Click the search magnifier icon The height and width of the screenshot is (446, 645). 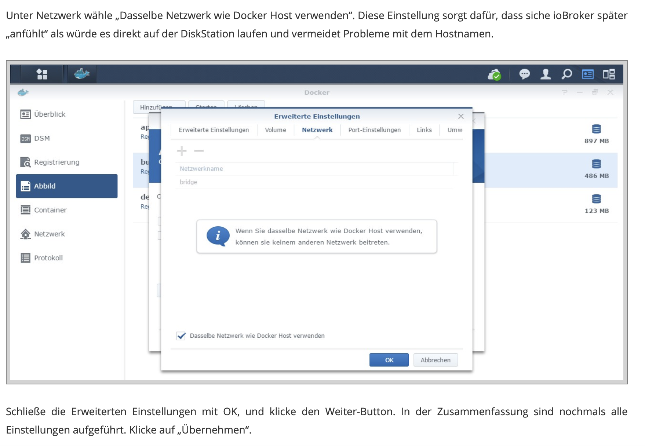coord(567,74)
